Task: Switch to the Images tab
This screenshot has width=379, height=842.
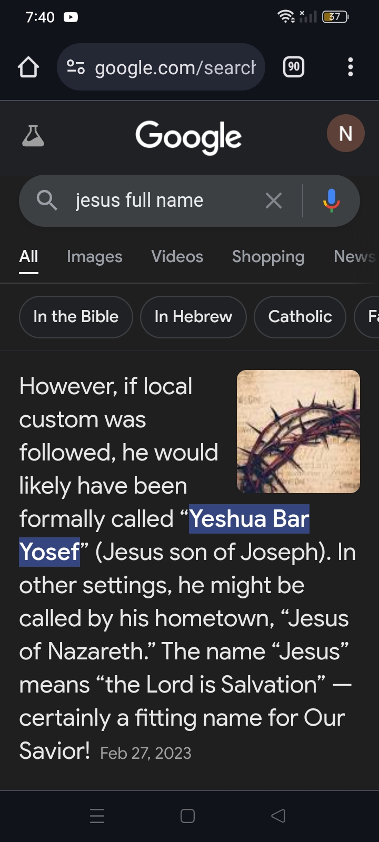Action: (95, 257)
